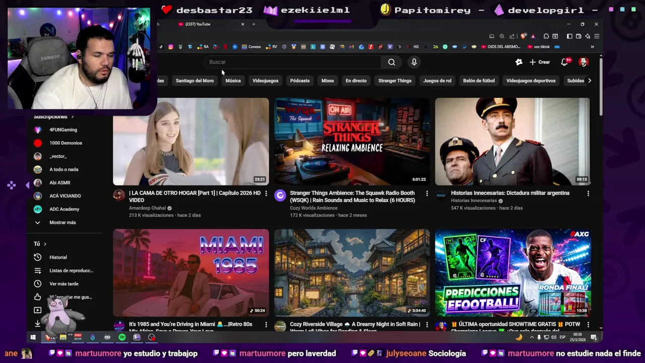Open the Dictadura militar argentina video thumbnail
Image resolution: width=645 pixels, height=363 pixels.
click(x=512, y=142)
